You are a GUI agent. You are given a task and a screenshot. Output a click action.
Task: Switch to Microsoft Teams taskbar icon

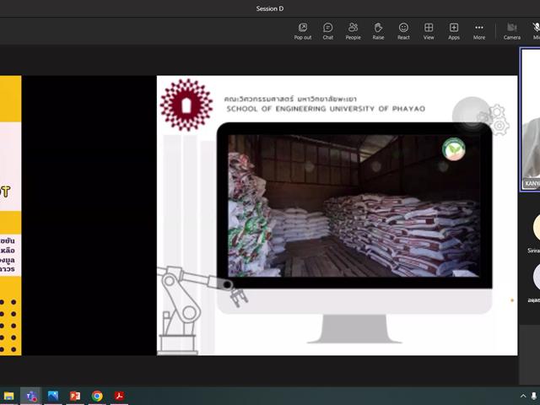coord(31,396)
